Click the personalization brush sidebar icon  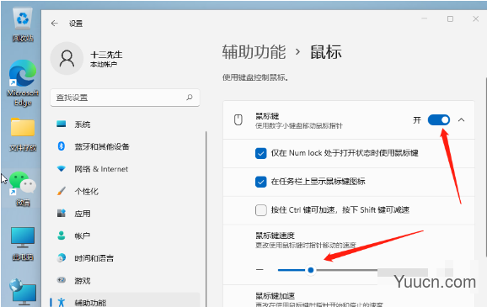[62, 191]
